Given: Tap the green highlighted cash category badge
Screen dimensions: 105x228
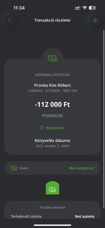Looking at the screenshot, I should [x=52, y=188].
